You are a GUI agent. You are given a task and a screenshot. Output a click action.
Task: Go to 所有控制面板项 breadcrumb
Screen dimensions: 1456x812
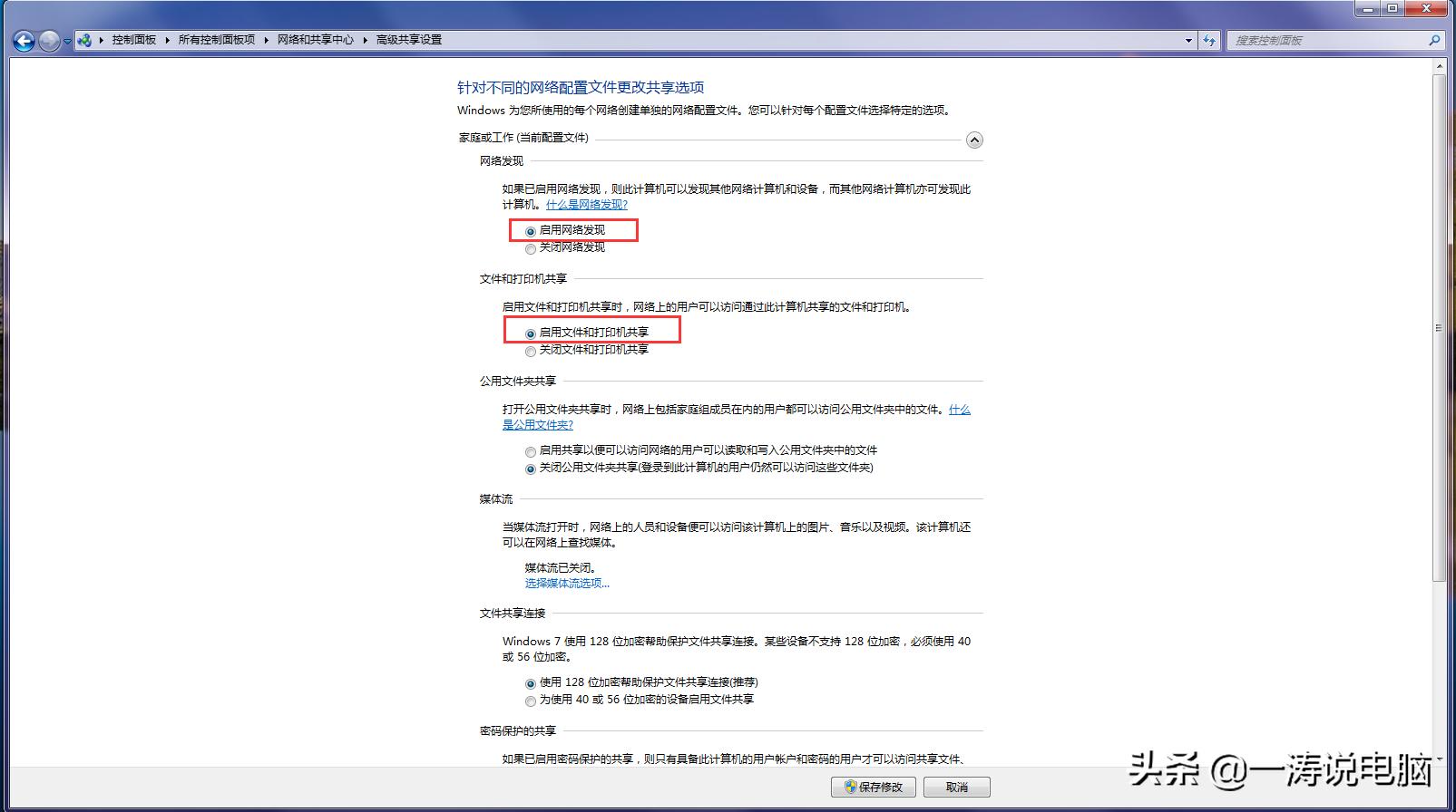click(216, 40)
